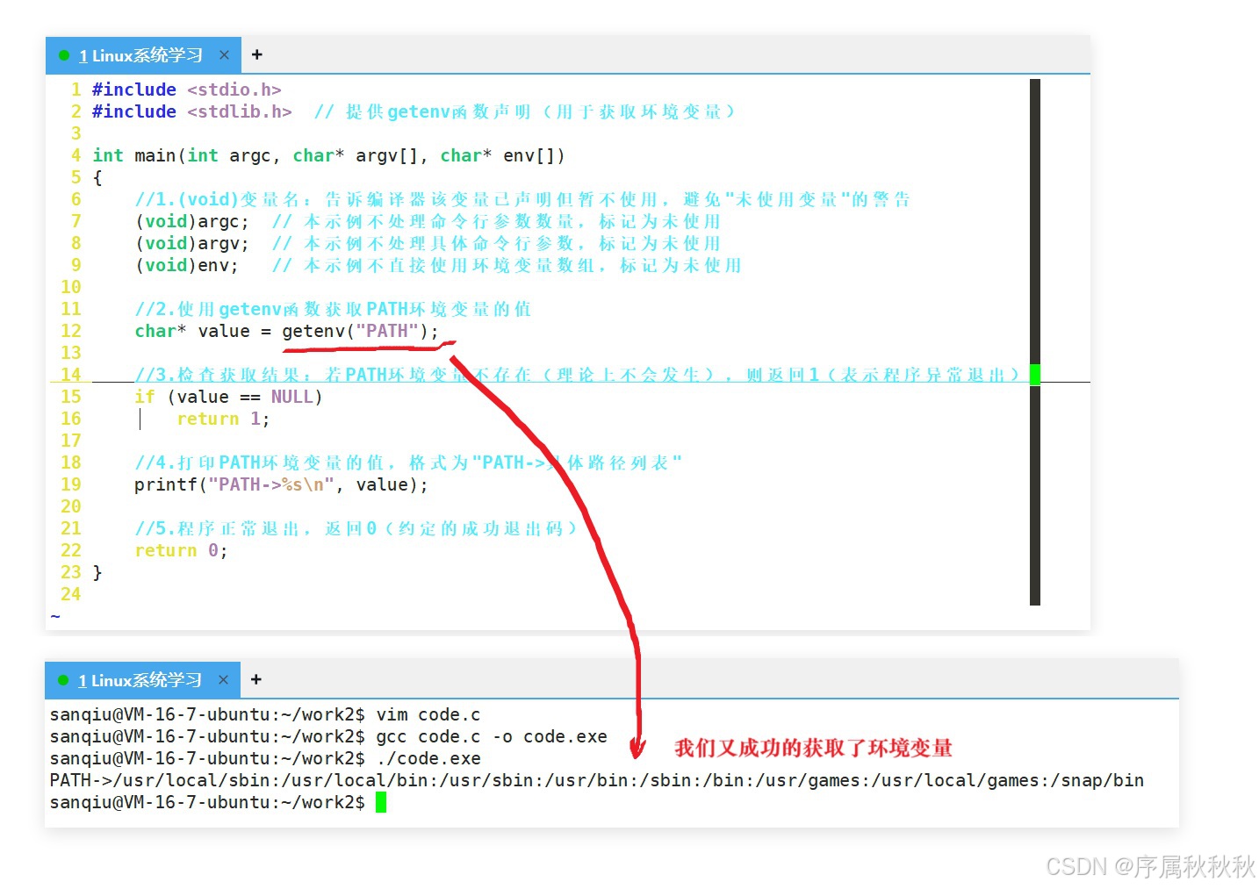
Task: Close the Linux系统学习 tab in the shell output window
Action: tap(223, 680)
